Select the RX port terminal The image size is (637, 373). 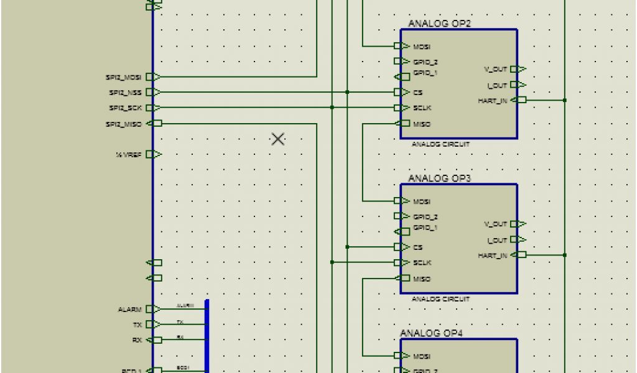coord(153,340)
